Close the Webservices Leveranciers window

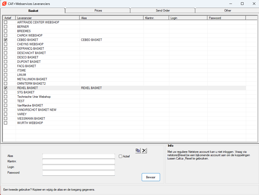[254, 4]
